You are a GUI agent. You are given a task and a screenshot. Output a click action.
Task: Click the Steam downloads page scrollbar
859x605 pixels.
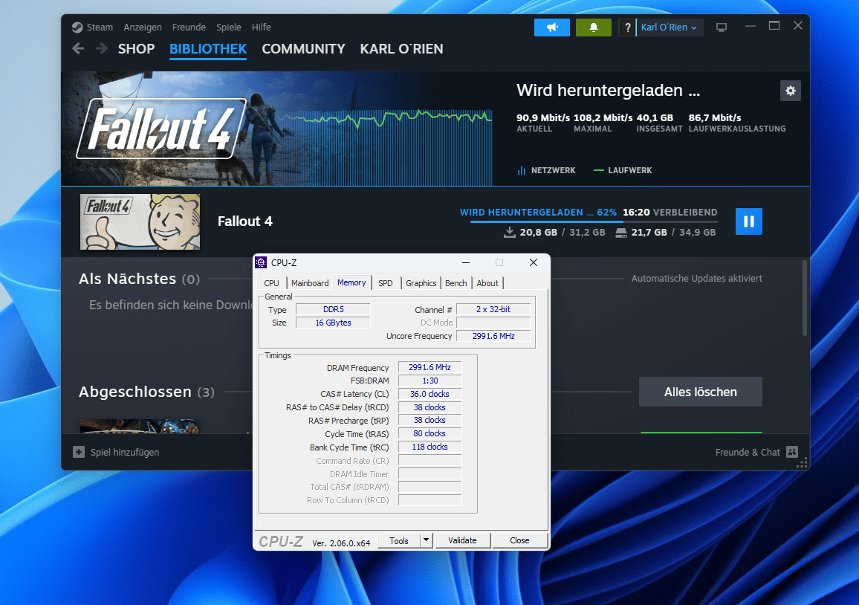[804, 298]
